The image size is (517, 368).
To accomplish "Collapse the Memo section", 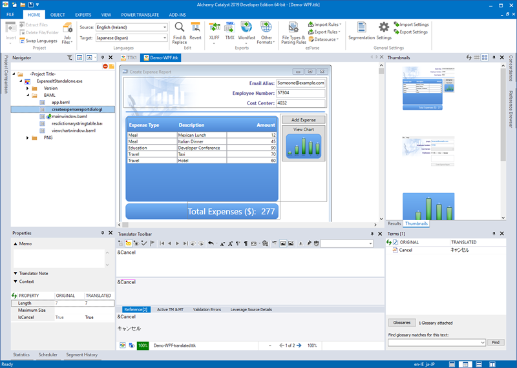I will (15, 244).
